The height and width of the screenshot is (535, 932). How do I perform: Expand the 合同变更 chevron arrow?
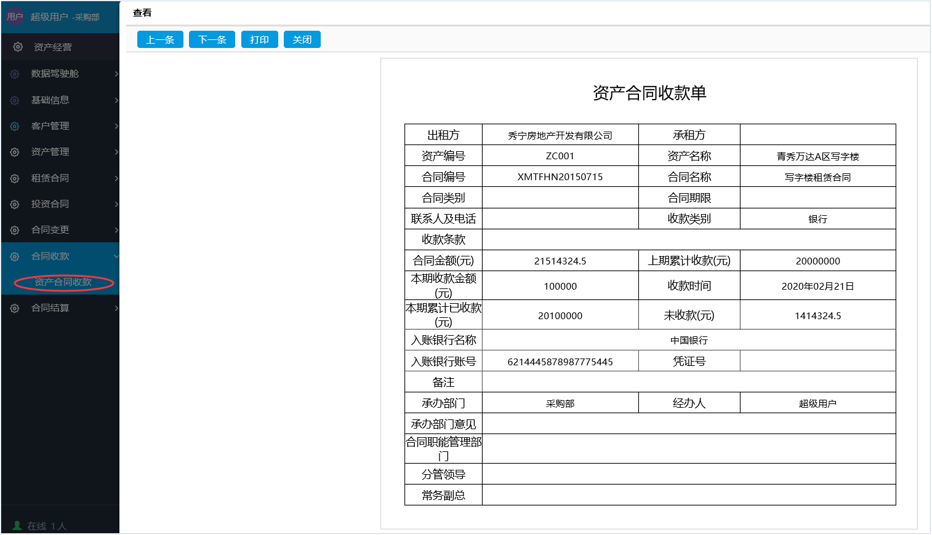click(116, 230)
